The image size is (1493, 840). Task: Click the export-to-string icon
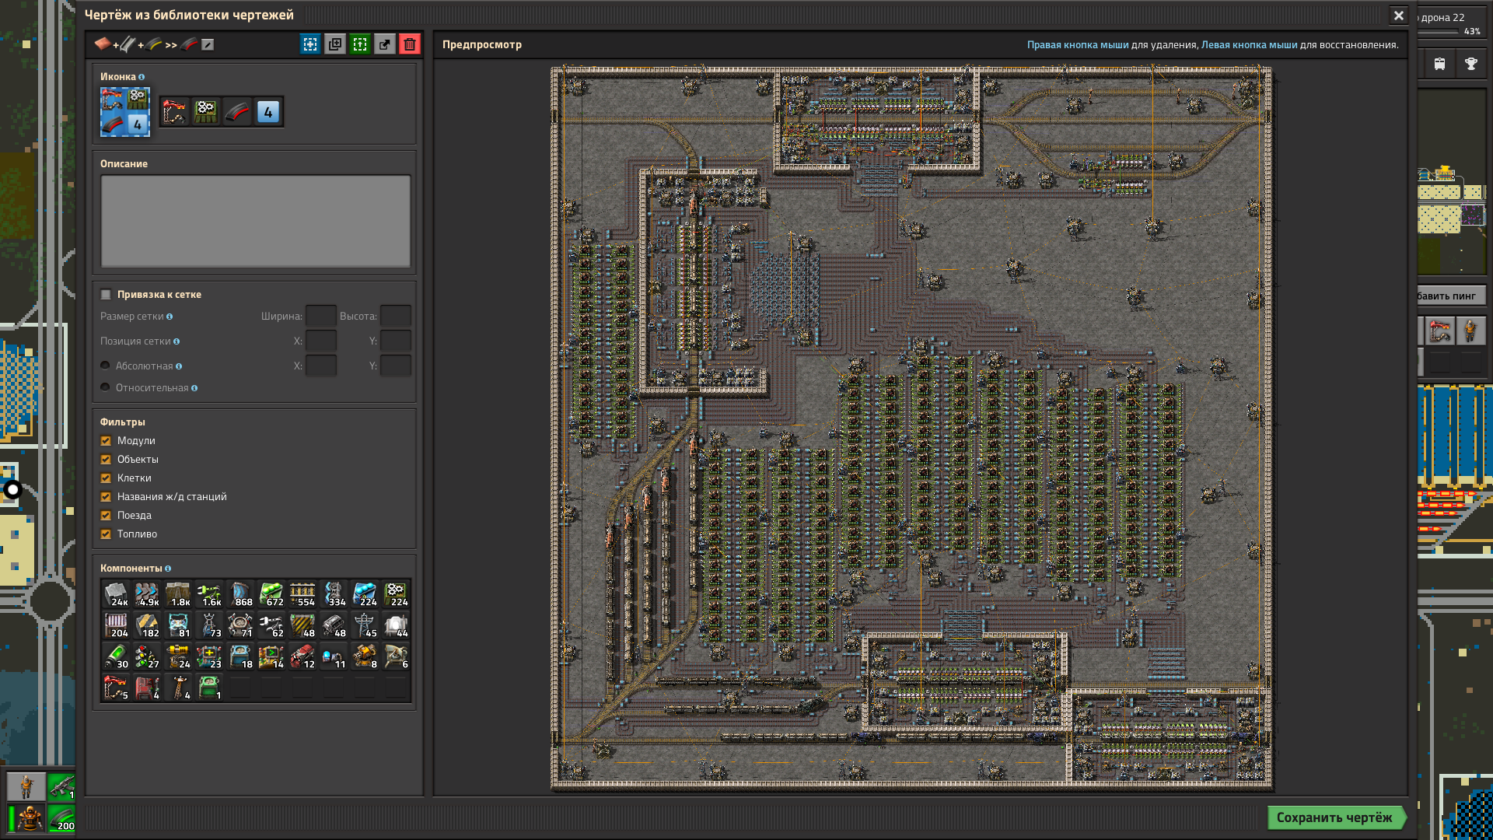[x=385, y=44]
